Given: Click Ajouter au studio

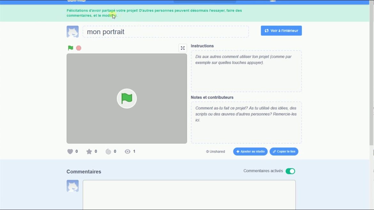Looking at the screenshot, I should pos(250,152).
